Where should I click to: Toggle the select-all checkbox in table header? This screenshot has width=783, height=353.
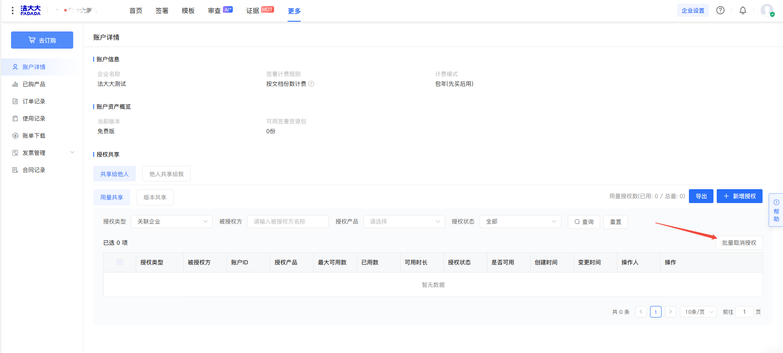pos(120,262)
